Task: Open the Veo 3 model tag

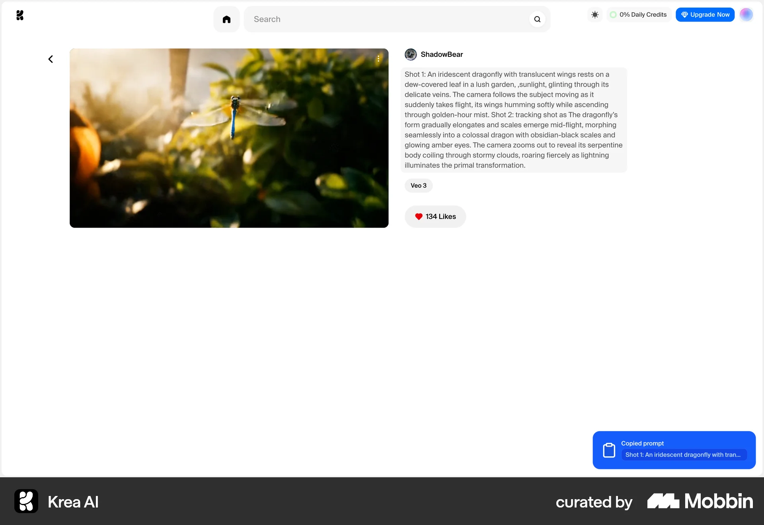Action: (x=418, y=185)
